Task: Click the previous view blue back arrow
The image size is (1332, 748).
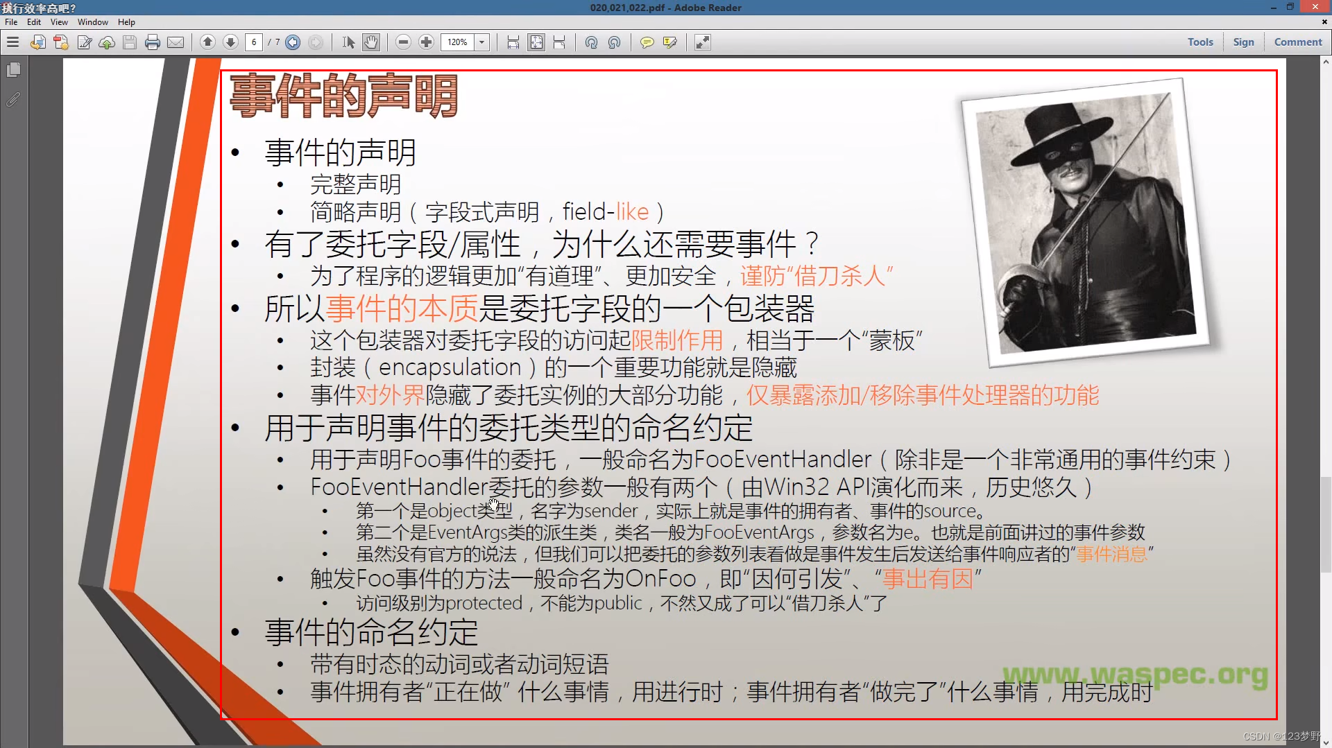Action: click(293, 42)
